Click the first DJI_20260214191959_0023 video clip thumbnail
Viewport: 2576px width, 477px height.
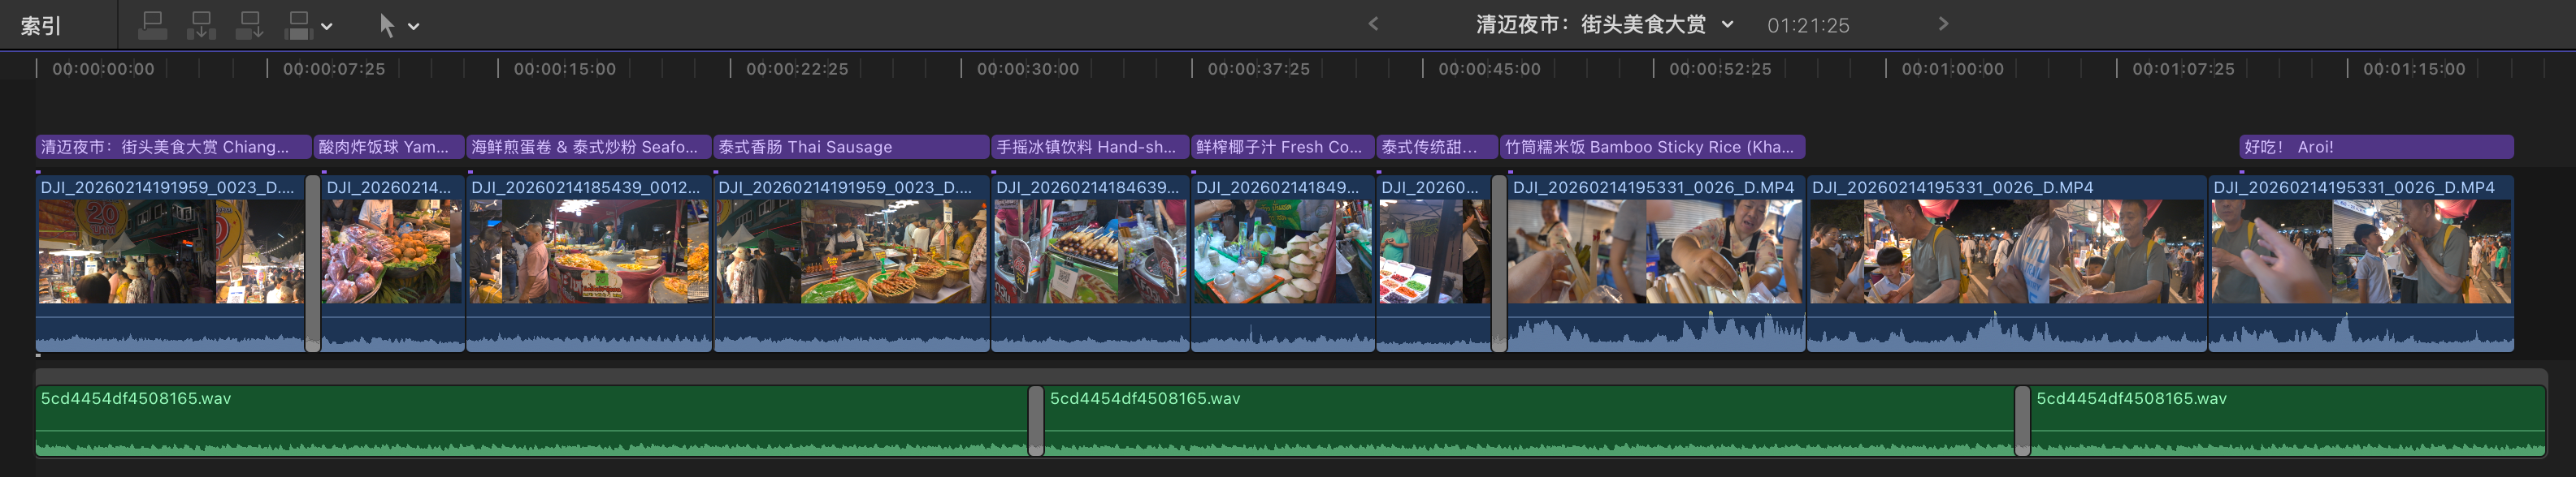pos(170,251)
